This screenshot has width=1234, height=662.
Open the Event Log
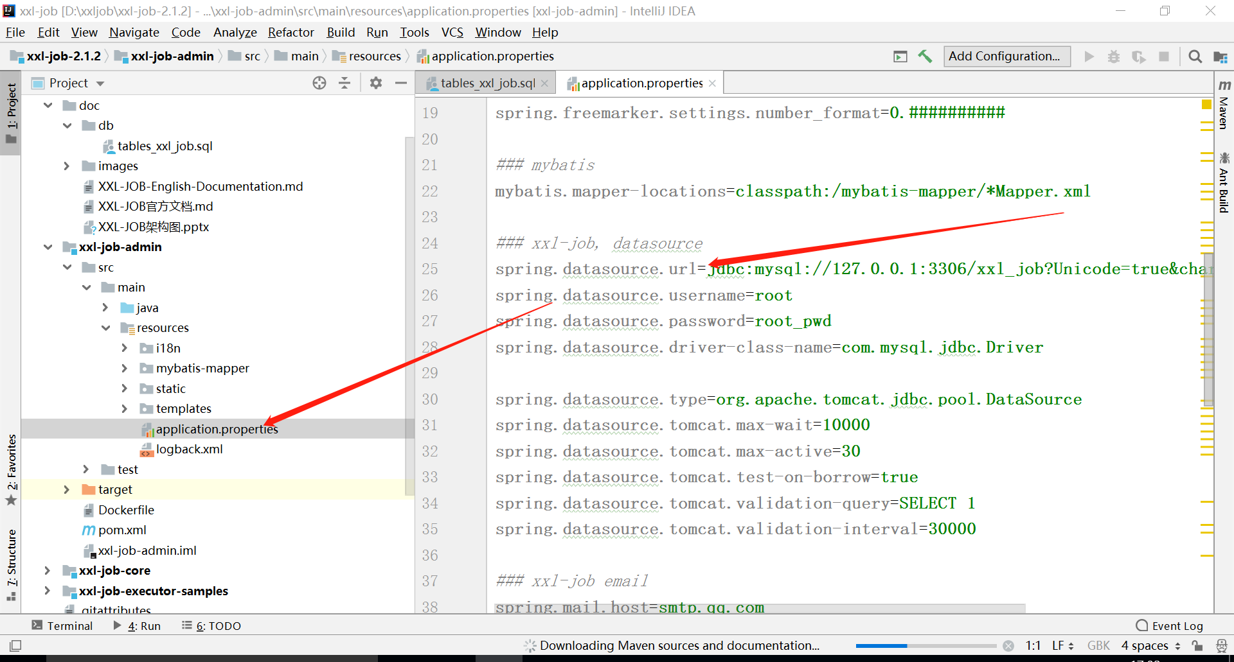click(1170, 625)
